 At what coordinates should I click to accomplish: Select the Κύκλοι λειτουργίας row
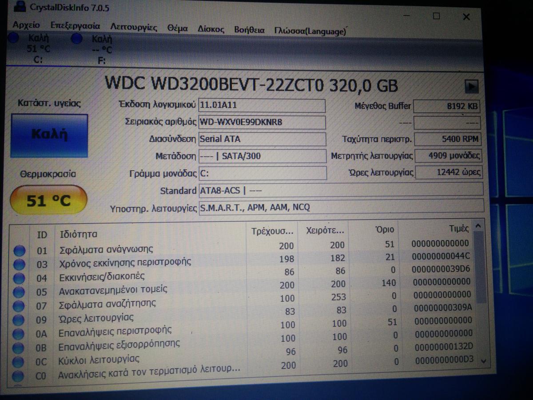coord(242,355)
